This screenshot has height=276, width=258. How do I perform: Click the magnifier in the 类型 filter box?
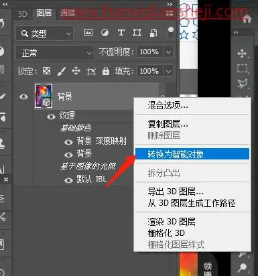[24, 33]
